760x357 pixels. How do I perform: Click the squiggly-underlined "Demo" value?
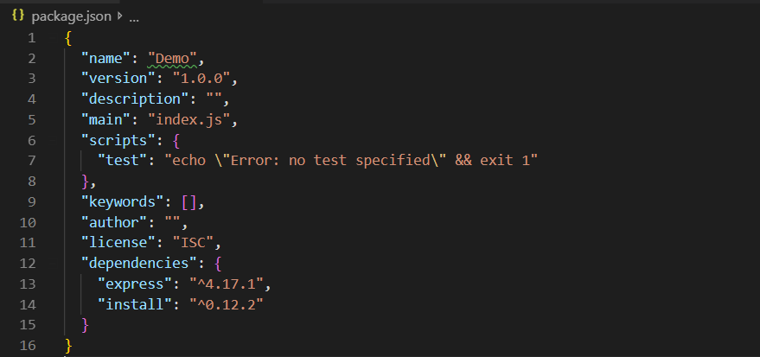tap(175, 58)
